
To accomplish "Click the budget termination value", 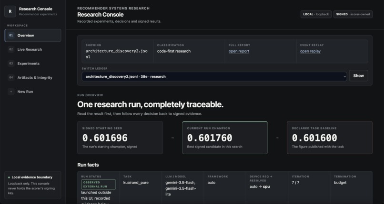I will [x=340, y=183].
